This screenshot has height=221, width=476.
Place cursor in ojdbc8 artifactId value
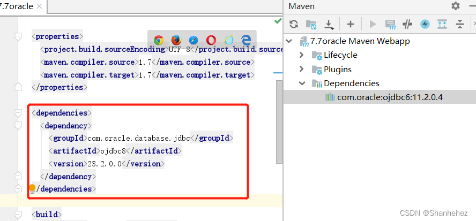point(113,151)
